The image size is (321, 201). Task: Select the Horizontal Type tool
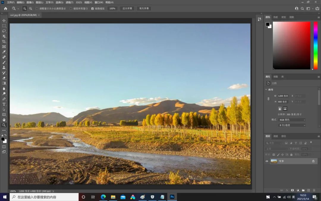coord(4,104)
